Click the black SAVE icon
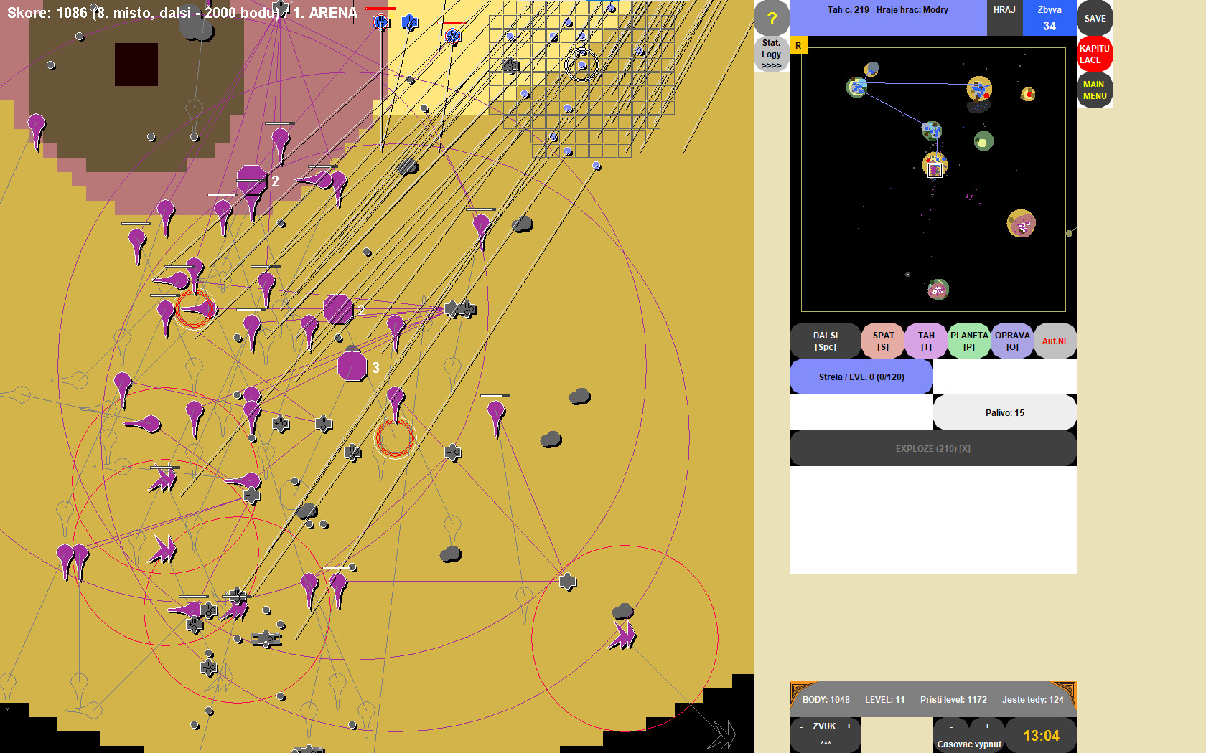This screenshot has height=753, width=1206. coord(1094,18)
